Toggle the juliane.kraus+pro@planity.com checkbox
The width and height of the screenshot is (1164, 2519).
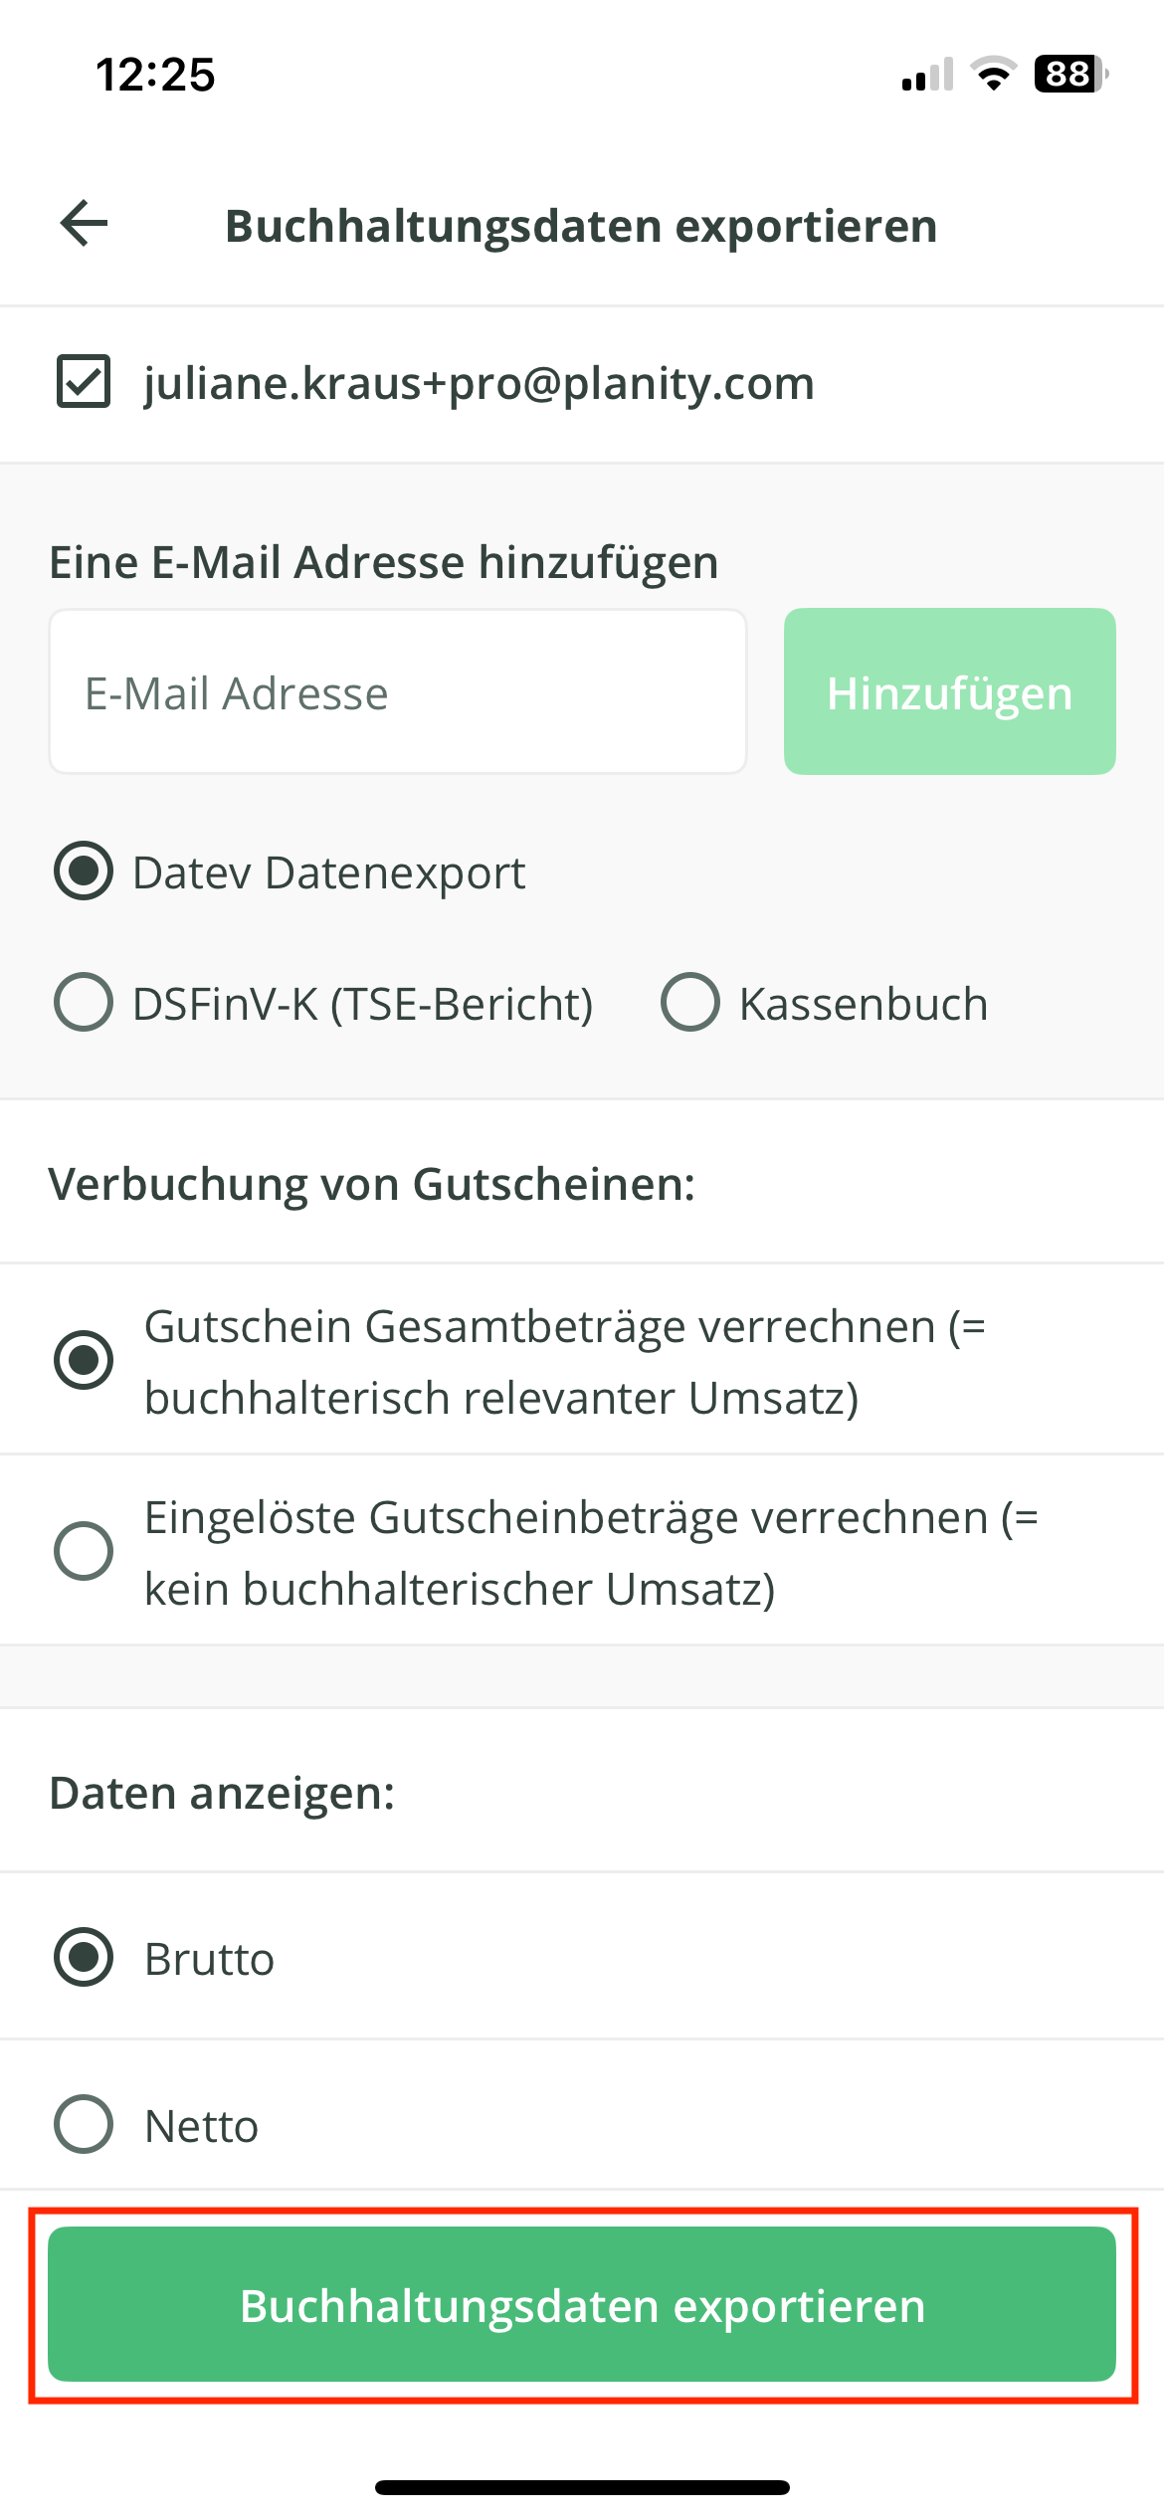click(x=84, y=382)
